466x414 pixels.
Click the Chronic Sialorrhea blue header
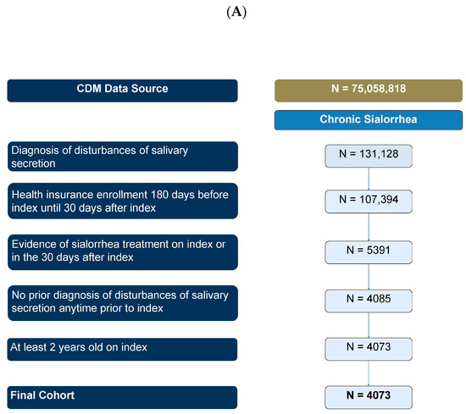click(x=369, y=120)
